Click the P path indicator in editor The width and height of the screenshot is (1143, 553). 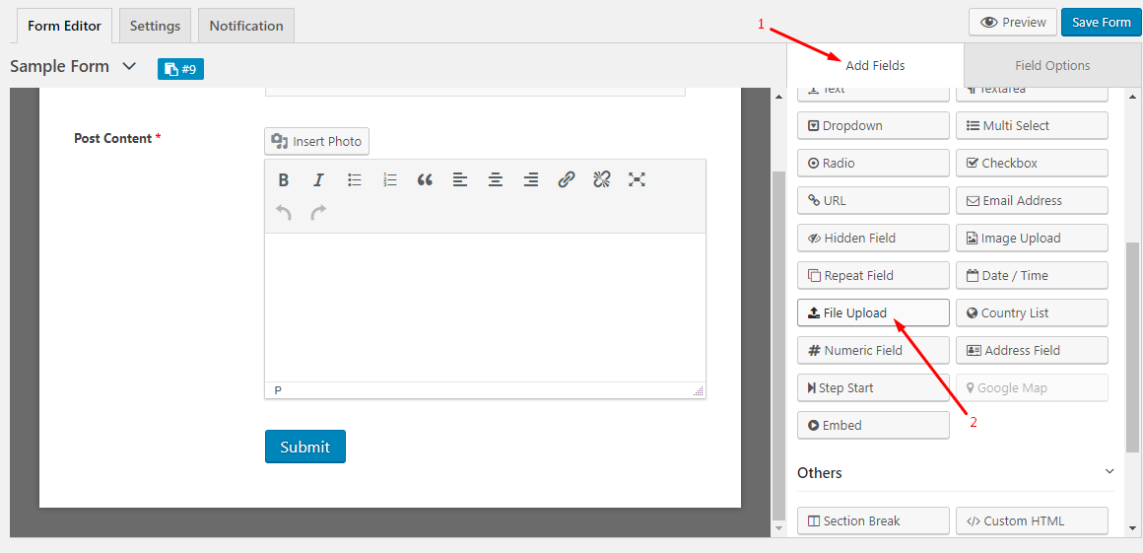(278, 391)
